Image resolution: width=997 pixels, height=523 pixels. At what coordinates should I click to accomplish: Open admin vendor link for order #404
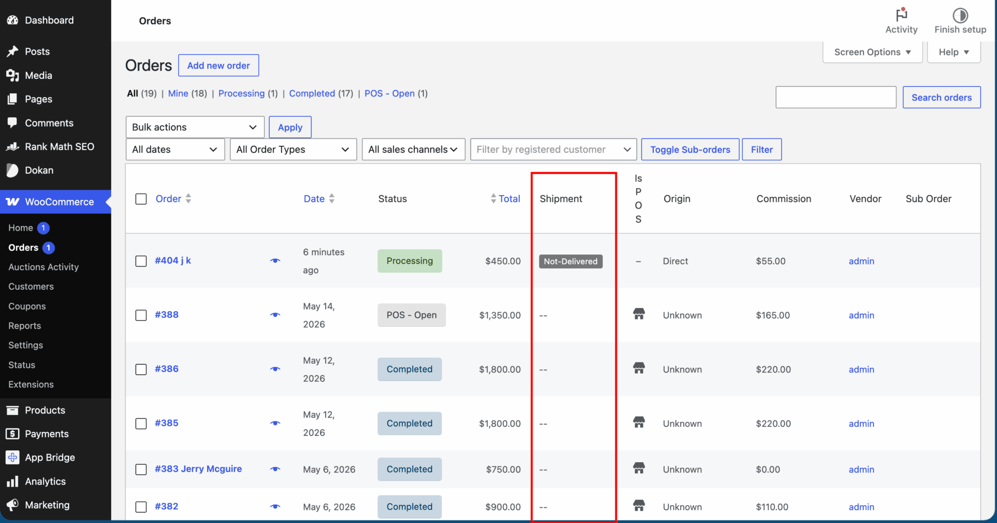pos(861,261)
